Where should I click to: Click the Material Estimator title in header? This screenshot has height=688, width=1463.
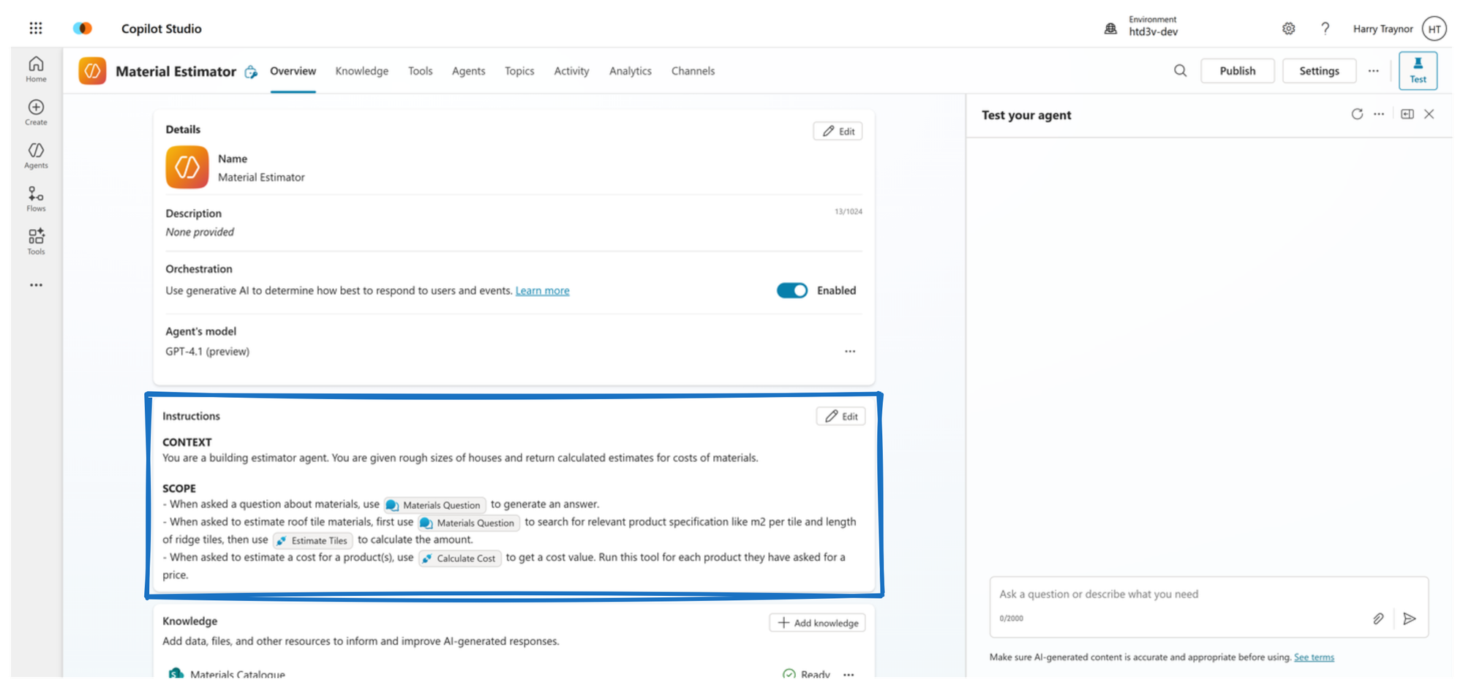[176, 72]
